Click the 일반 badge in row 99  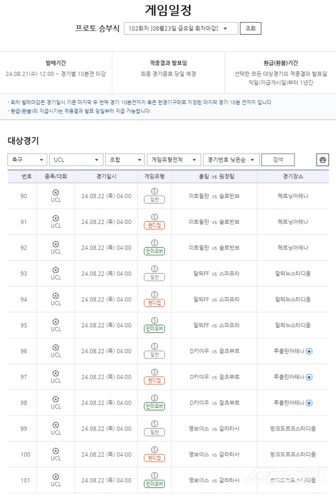tap(154, 432)
